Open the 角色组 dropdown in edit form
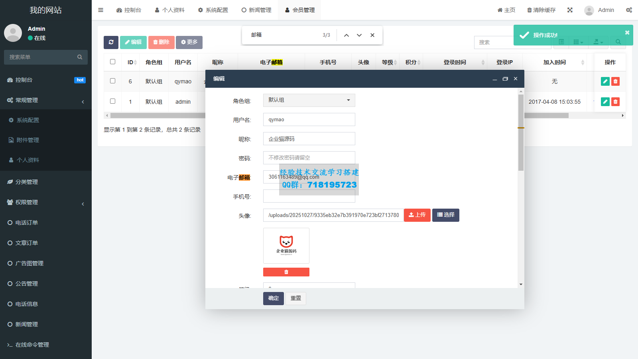The image size is (638, 359). click(x=309, y=100)
